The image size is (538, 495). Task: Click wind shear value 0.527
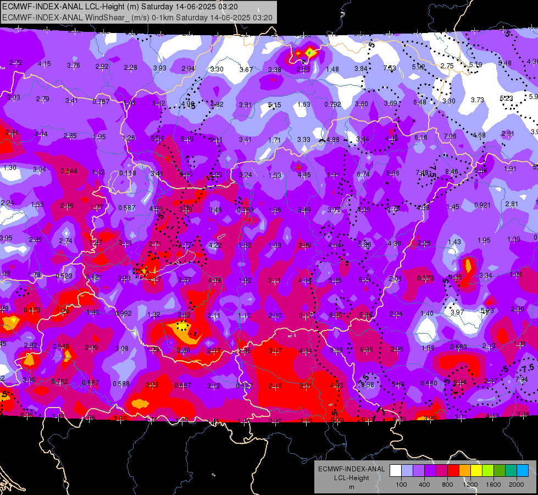tap(245, 386)
